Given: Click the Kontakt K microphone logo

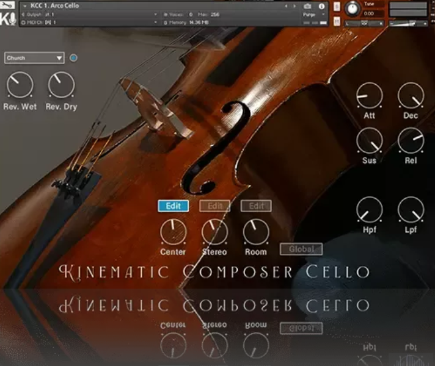Looking at the screenshot, I should tap(8, 19).
